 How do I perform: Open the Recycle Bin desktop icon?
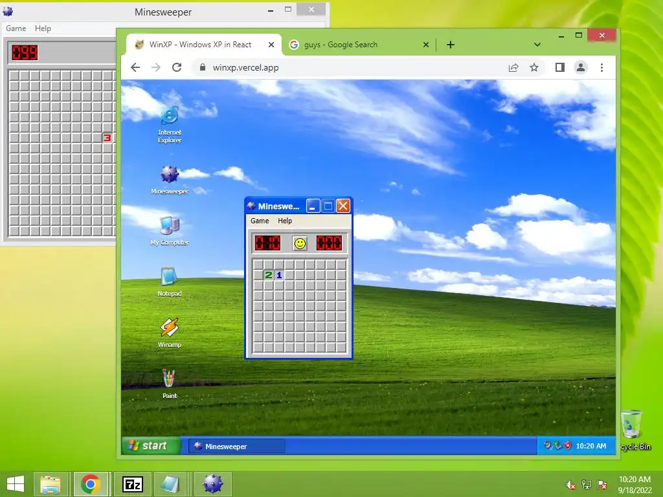[x=635, y=430]
